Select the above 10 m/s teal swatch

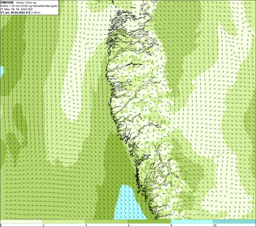click(x=234, y=221)
